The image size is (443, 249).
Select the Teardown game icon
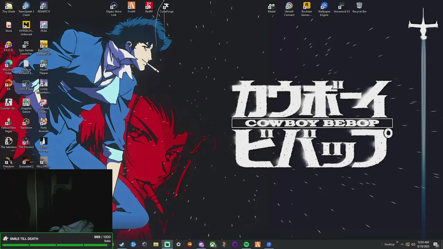(26, 124)
